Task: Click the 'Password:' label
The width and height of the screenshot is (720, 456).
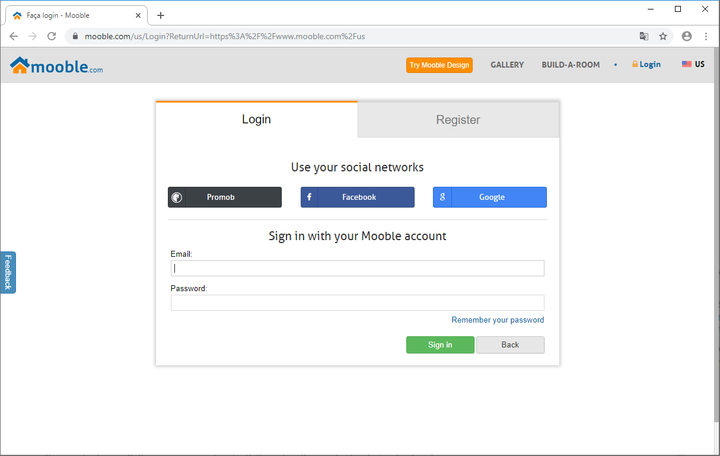Action: click(189, 289)
